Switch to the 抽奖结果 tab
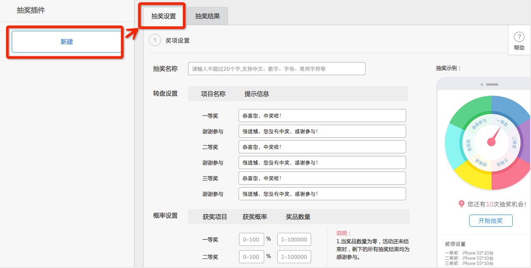The image size is (531, 268). [x=208, y=16]
